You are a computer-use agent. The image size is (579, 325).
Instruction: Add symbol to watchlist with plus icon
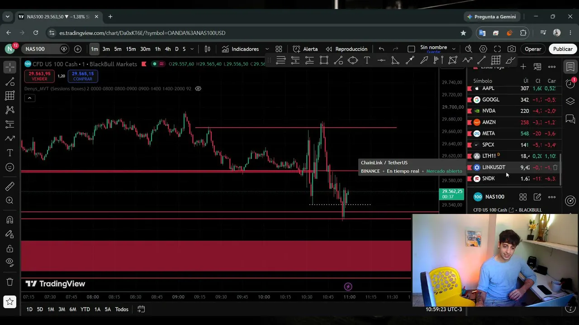523,67
